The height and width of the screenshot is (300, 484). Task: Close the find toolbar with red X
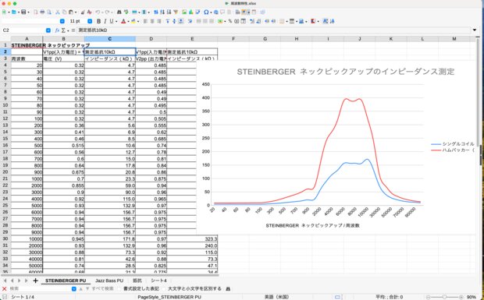5,289
